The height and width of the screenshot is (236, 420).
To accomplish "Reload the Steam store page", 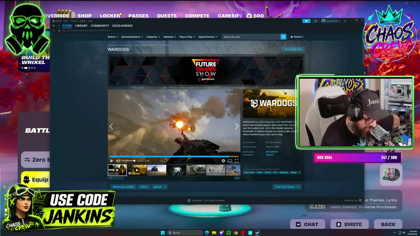I will click(54, 30).
